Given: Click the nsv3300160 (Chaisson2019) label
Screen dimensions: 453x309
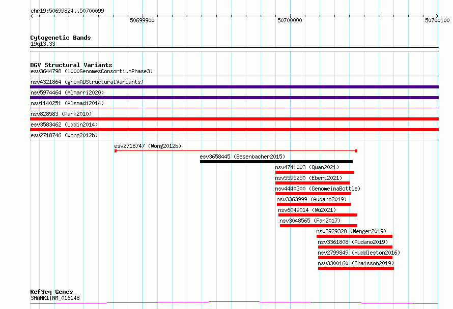Looking at the screenshot, I should coord(356,263).
